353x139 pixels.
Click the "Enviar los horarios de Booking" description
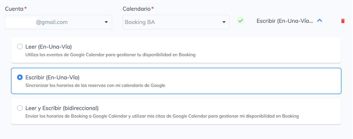click(x=162, y=116)
